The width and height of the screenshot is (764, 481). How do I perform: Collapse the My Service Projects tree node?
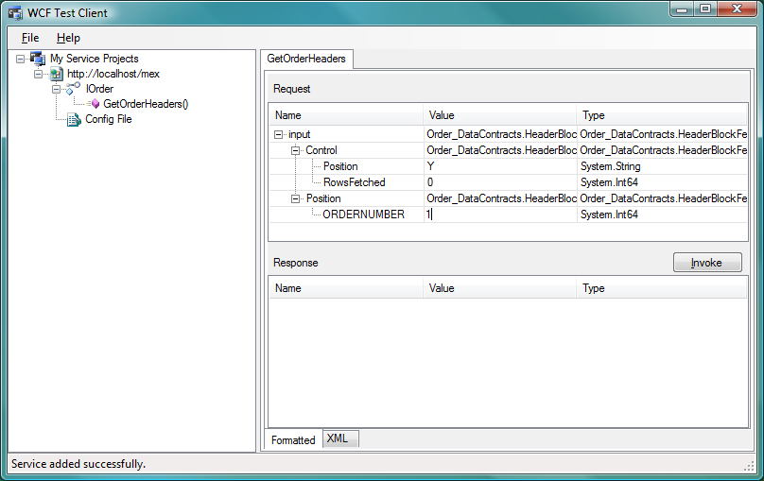point(21,59)
